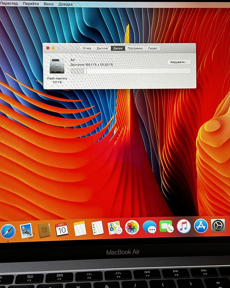Open the App Store icon
Image resolution: width=230 pixels, height=288 pixels.
click(x=201, y=226)
